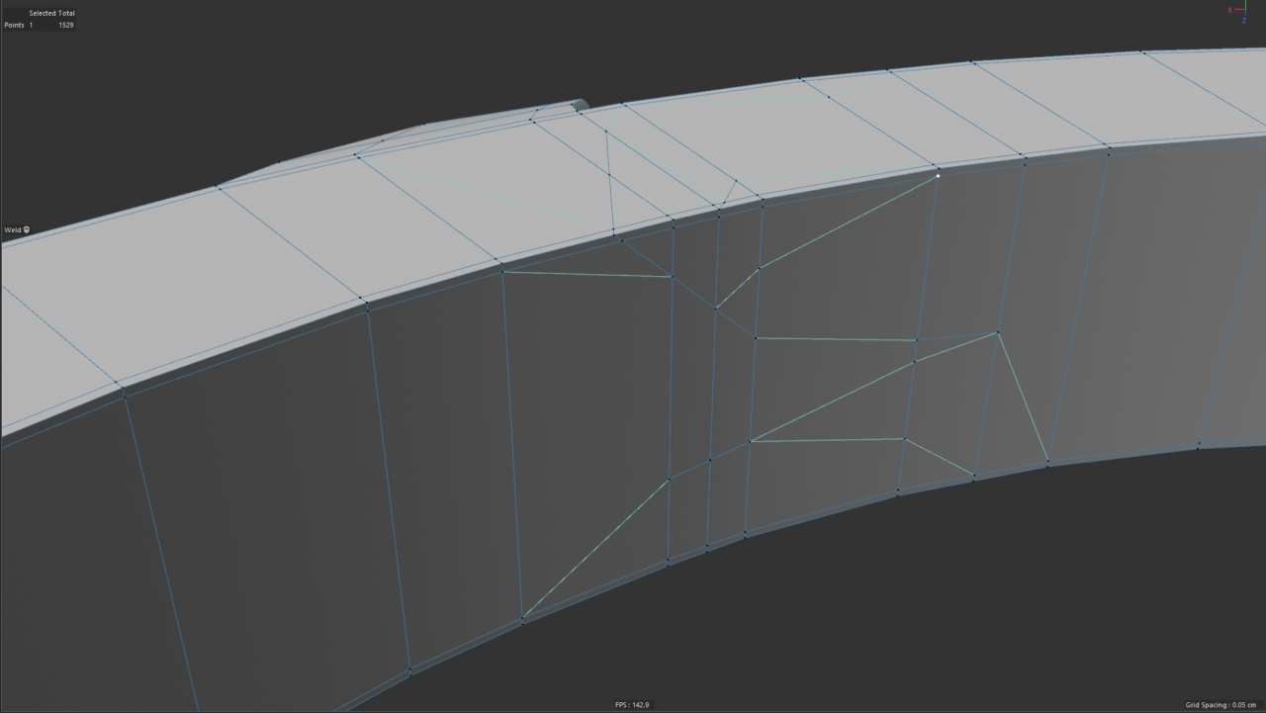
Task: Click the Selected column header in the HUD
Action: 44,12
